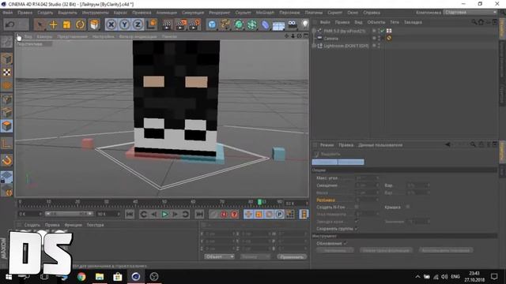506x284 pixels.
Task: Go to start of animation
Action: pos(130,214)
